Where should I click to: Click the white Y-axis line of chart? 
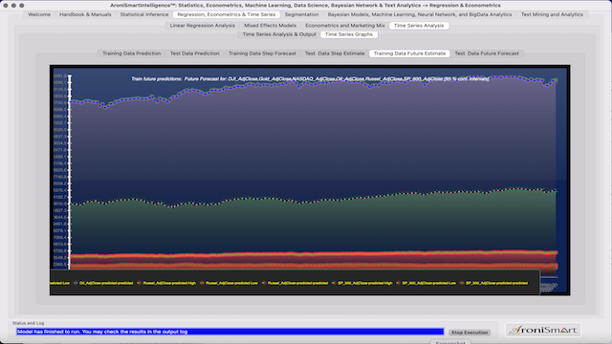(x=70, y=172)
